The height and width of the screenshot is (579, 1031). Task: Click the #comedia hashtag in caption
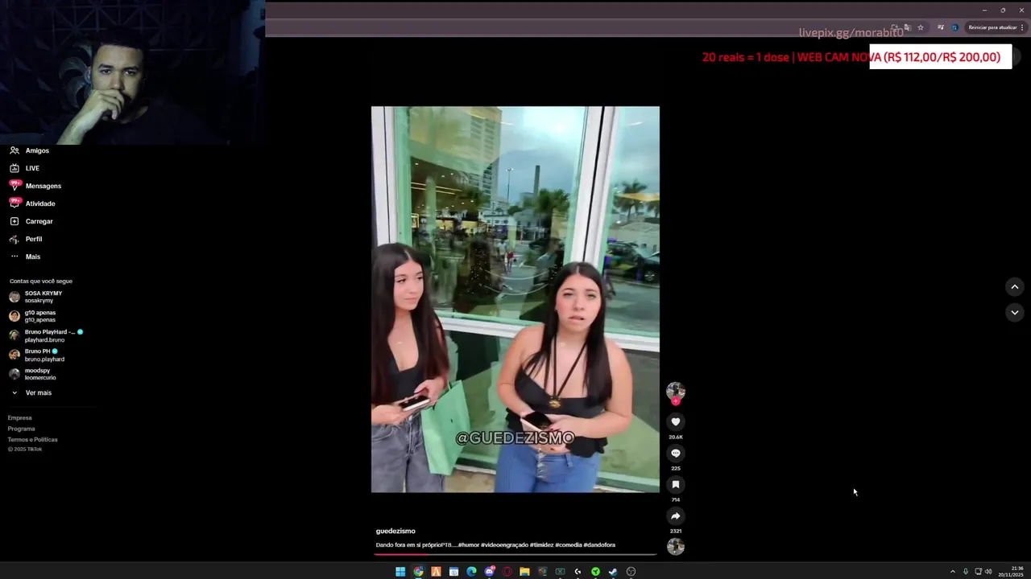tap(568, 545)
